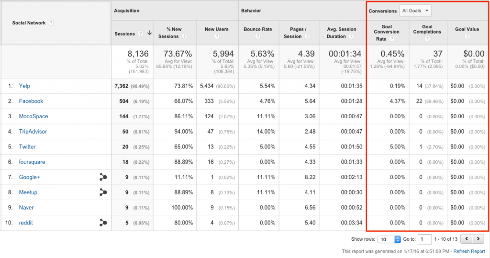Click the data hub icon in Google+ row
Screen dimensions: 490x258
pyautogui.click(x=103, y=177)
